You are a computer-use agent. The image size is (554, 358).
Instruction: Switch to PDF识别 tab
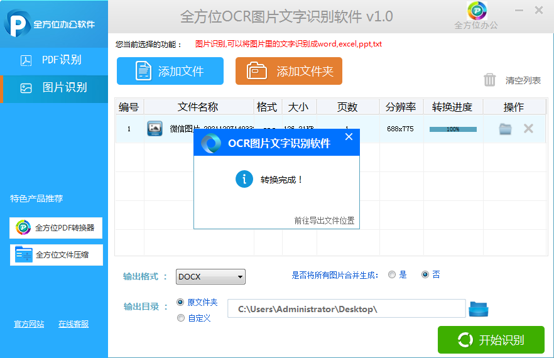pos(54,60)
